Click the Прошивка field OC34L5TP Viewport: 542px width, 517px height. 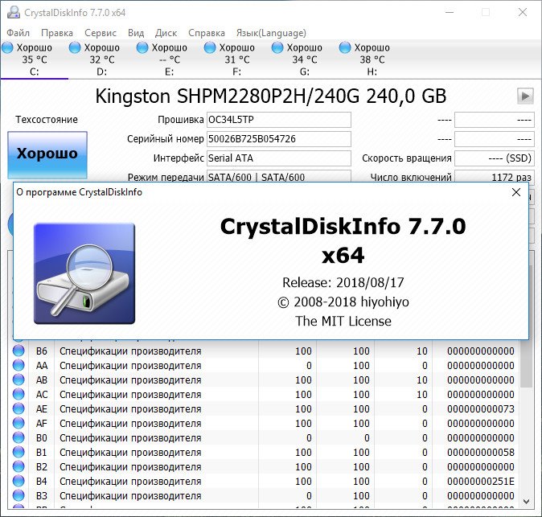pyautogui.click(x=279, y=120)
